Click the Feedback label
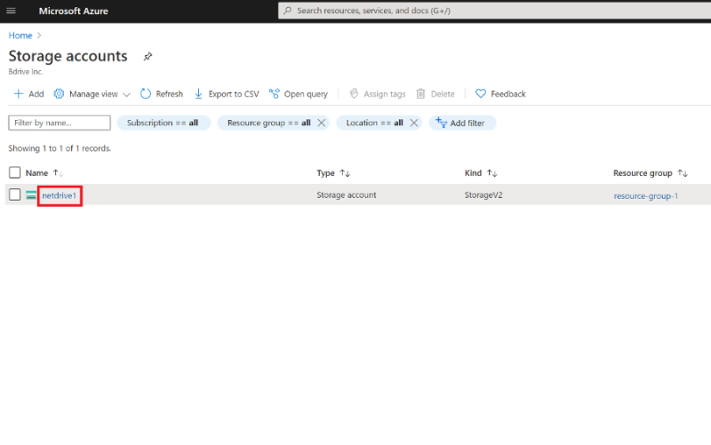This screenshot has width=711, height=445. pyautogui.click(x=508, y=94)
